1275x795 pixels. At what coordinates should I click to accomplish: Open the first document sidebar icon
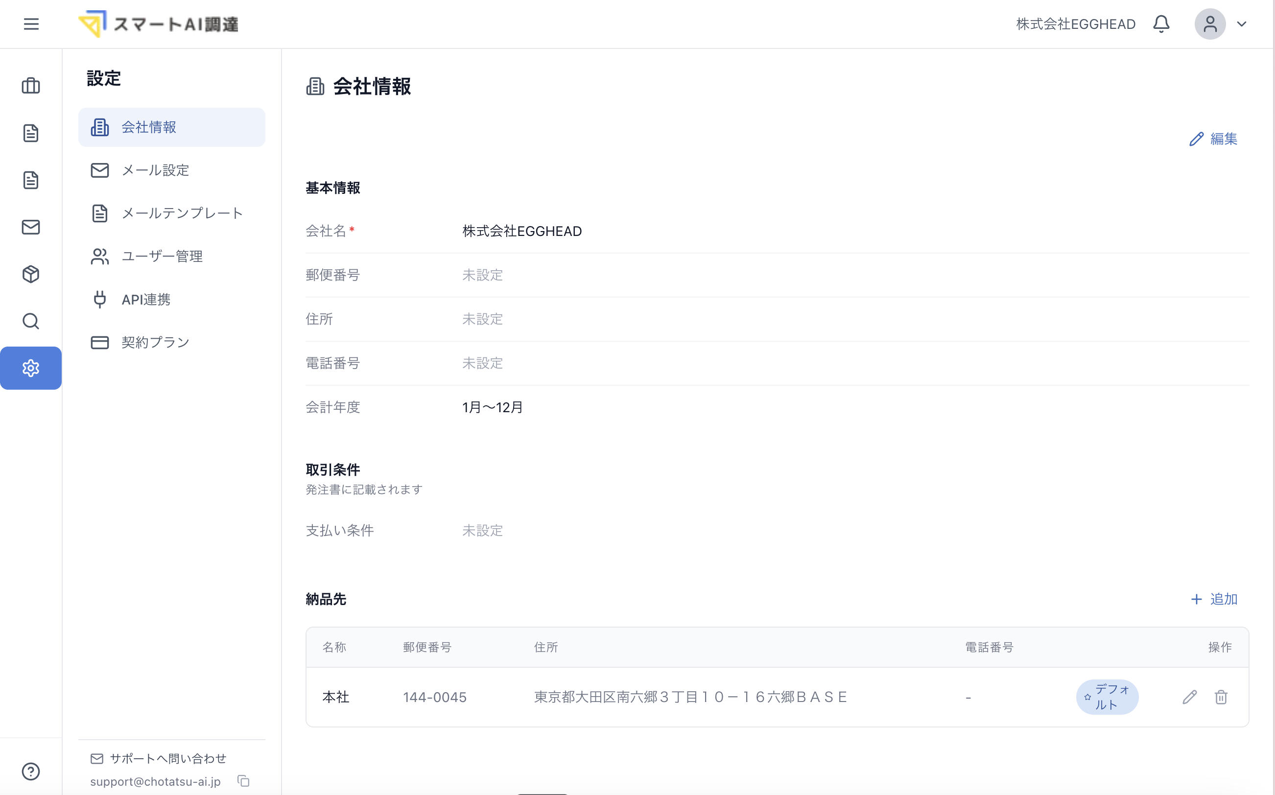pyautogui.click(x=31, y=133)
